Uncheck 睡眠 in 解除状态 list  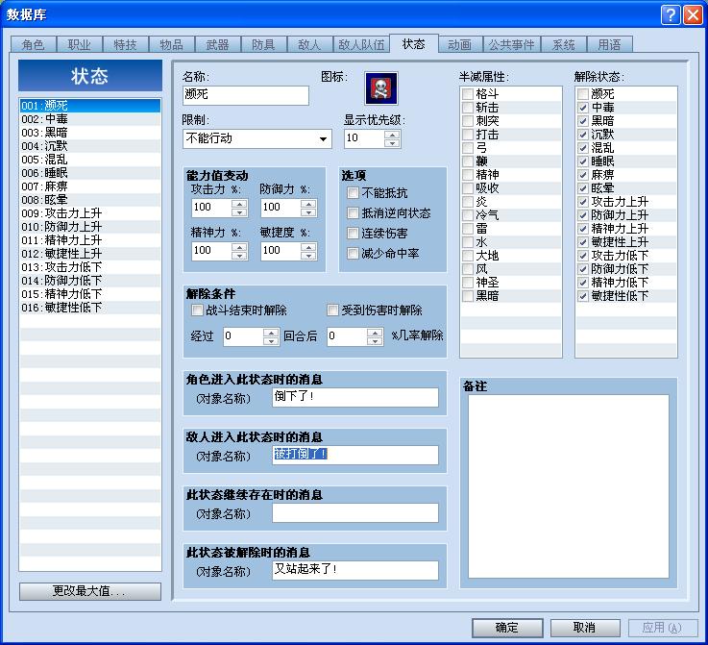tap(583, 161)
